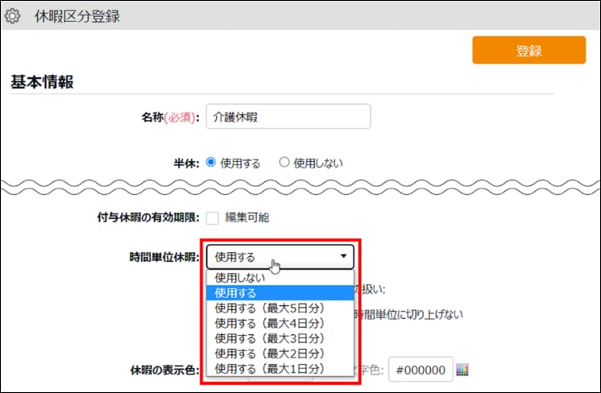Screen dimensions: 601x393
Task: Click the #000000 font color field
Action: [x=421, y=370]
